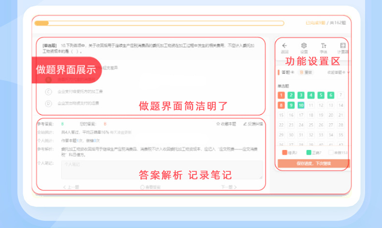Select answer option C radio circle
The width and height of the screenshot is (382, 228).
pos(48,92)
